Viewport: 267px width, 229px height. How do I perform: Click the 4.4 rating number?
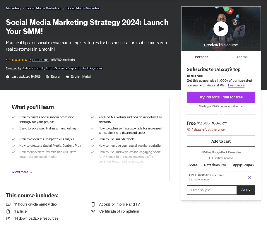[x=8, y=60]
